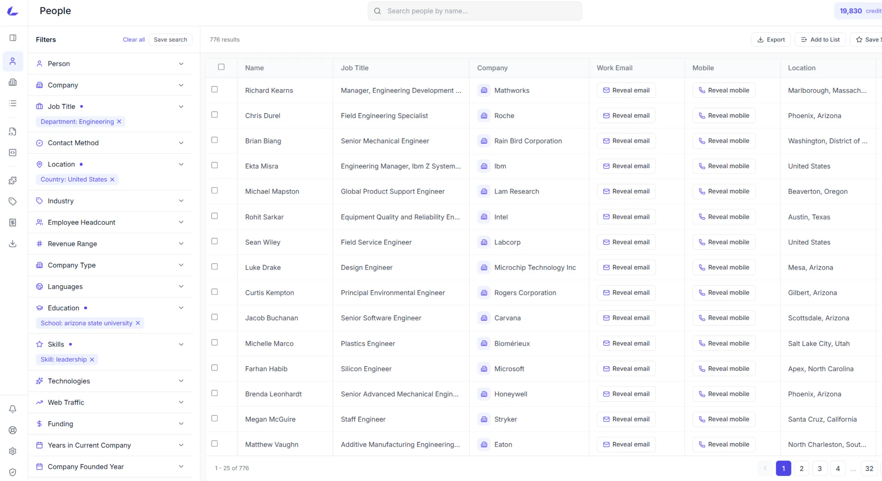Tick the Luke Drake row checkbox
The image size is (882, 481).
click(x=215, y=266)
